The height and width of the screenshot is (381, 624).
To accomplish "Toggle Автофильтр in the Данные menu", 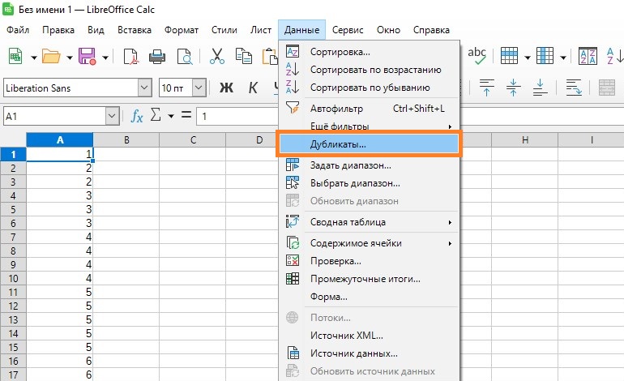I will [336, 108].
